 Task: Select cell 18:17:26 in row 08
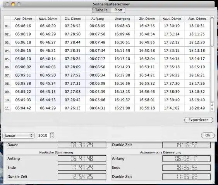point(197,83)
